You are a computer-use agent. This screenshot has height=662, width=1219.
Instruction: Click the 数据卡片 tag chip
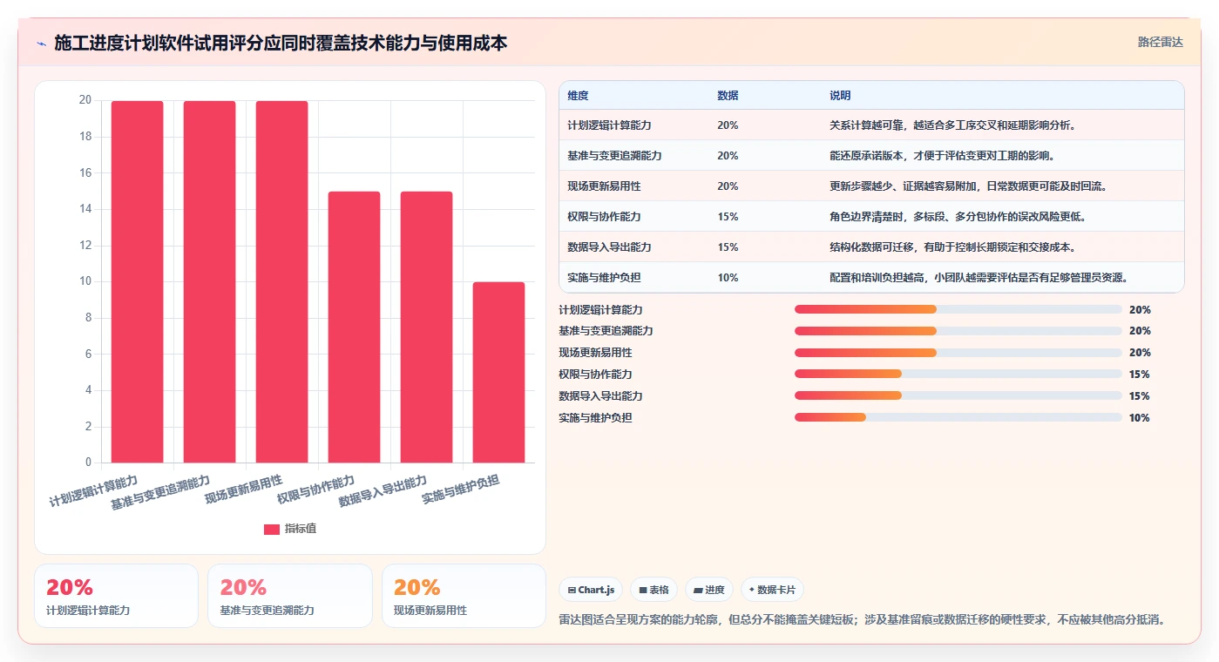point(773,590)
